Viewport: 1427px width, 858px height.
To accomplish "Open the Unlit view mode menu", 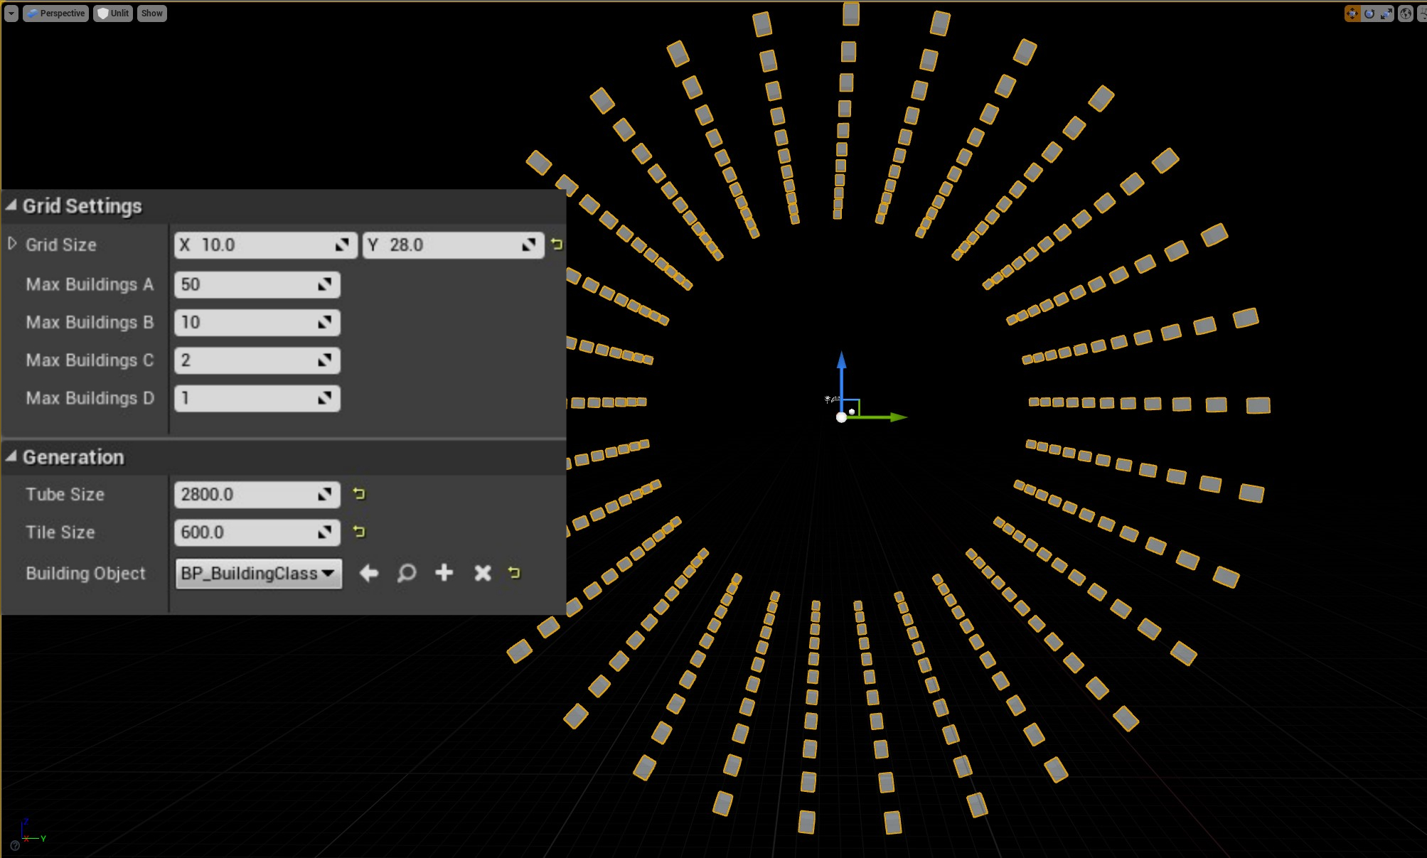I will (113, 14).
